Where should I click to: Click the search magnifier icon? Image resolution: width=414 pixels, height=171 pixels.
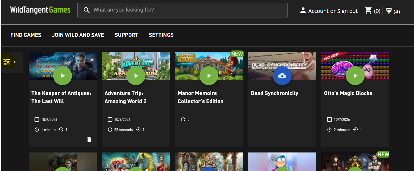click(86, 10)
